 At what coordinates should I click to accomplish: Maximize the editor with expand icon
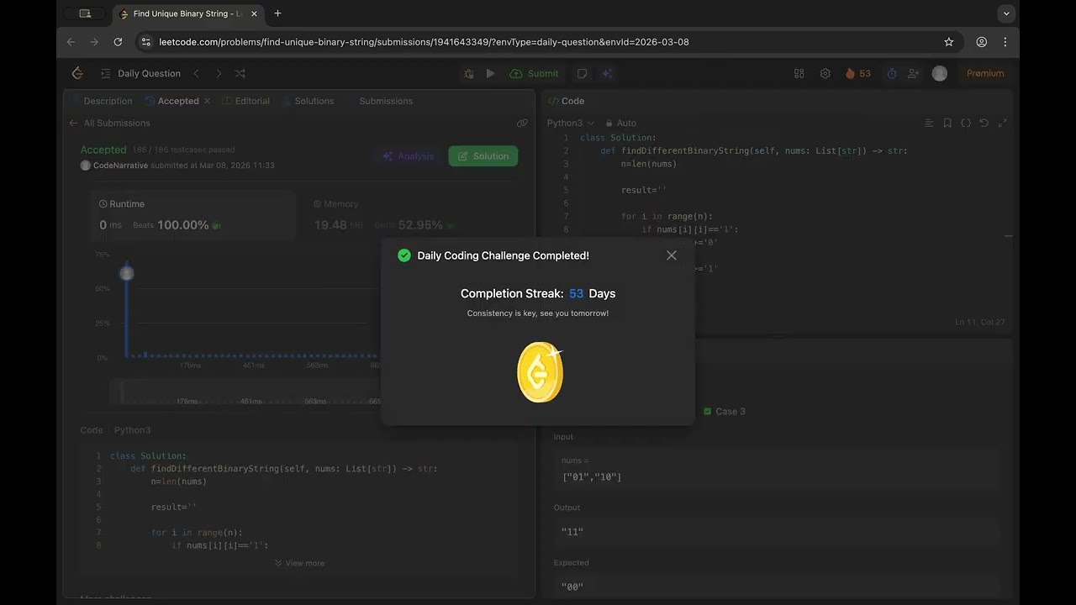(x=1002, y=123)
